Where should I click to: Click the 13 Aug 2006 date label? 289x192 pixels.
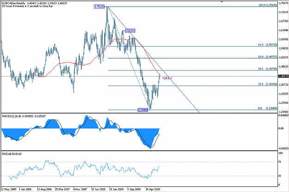click(x=44, y=189)
